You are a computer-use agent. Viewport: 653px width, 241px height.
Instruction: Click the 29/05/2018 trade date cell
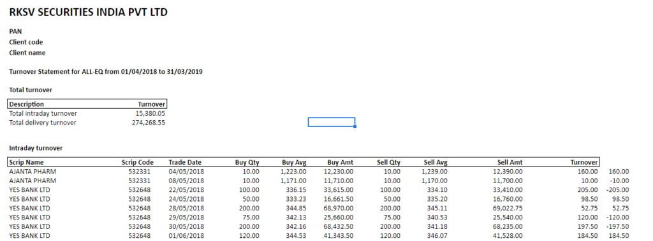[186, 217]
